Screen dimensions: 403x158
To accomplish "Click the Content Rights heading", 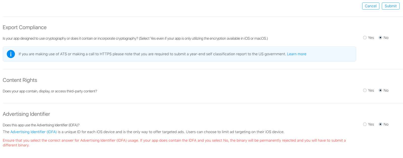I will click(x=20, y=80).
